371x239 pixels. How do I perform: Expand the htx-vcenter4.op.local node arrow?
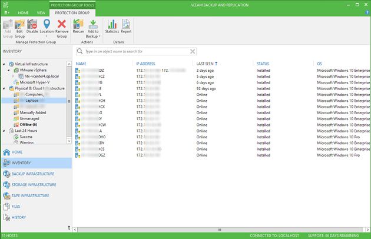pyautogui.click(x=14, y=76)
